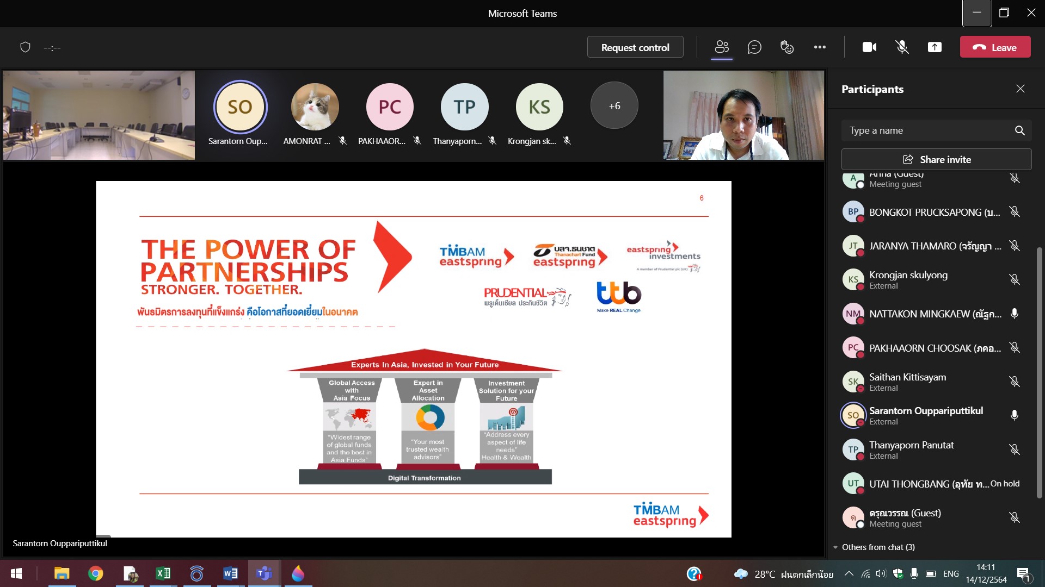This screenshot has height=587, width=1045.
Task: Click the KS avatar of Krongjan
Action: (x=539, y=107)
